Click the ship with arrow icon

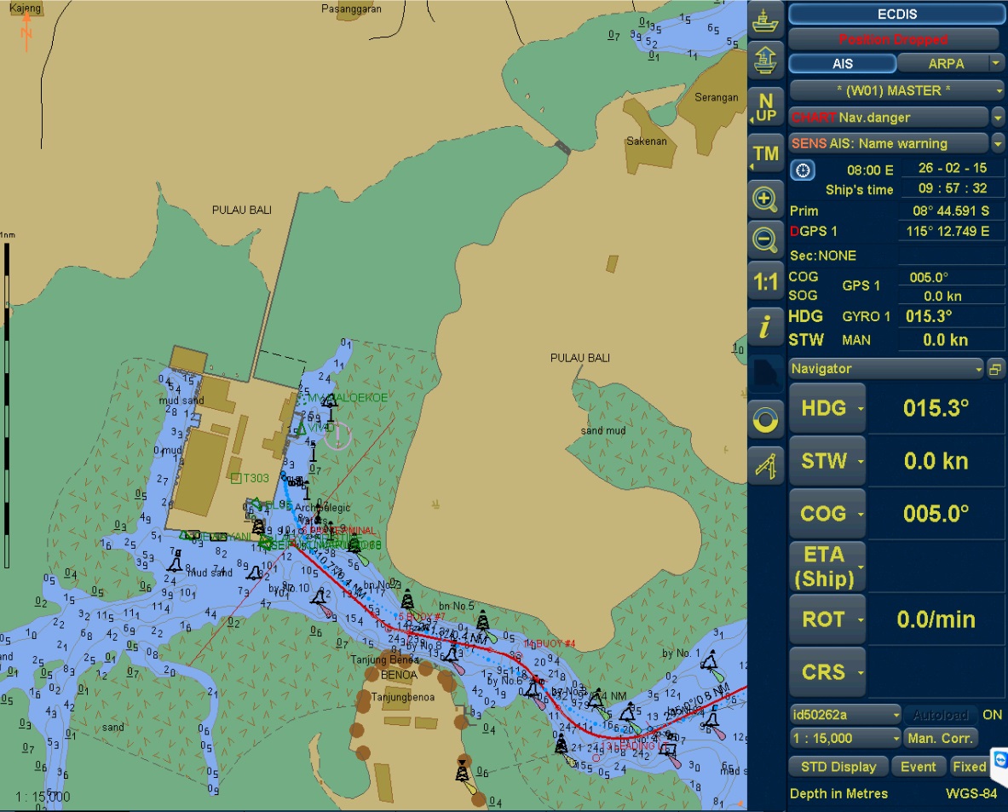766,61
